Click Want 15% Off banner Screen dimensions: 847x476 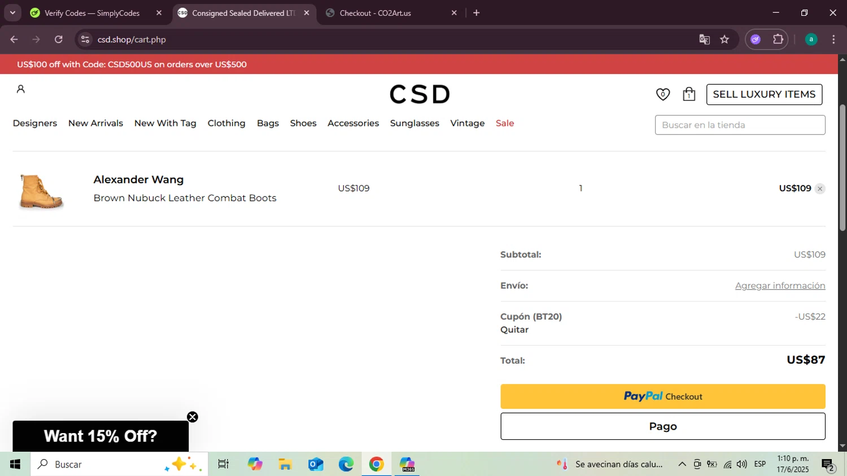[101, 436]
